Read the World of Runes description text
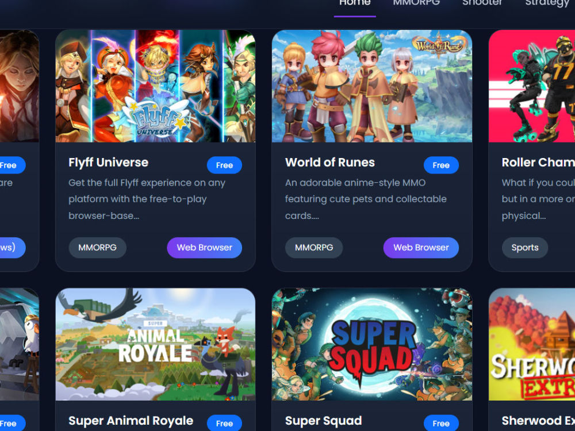 (x=366, y=199)
